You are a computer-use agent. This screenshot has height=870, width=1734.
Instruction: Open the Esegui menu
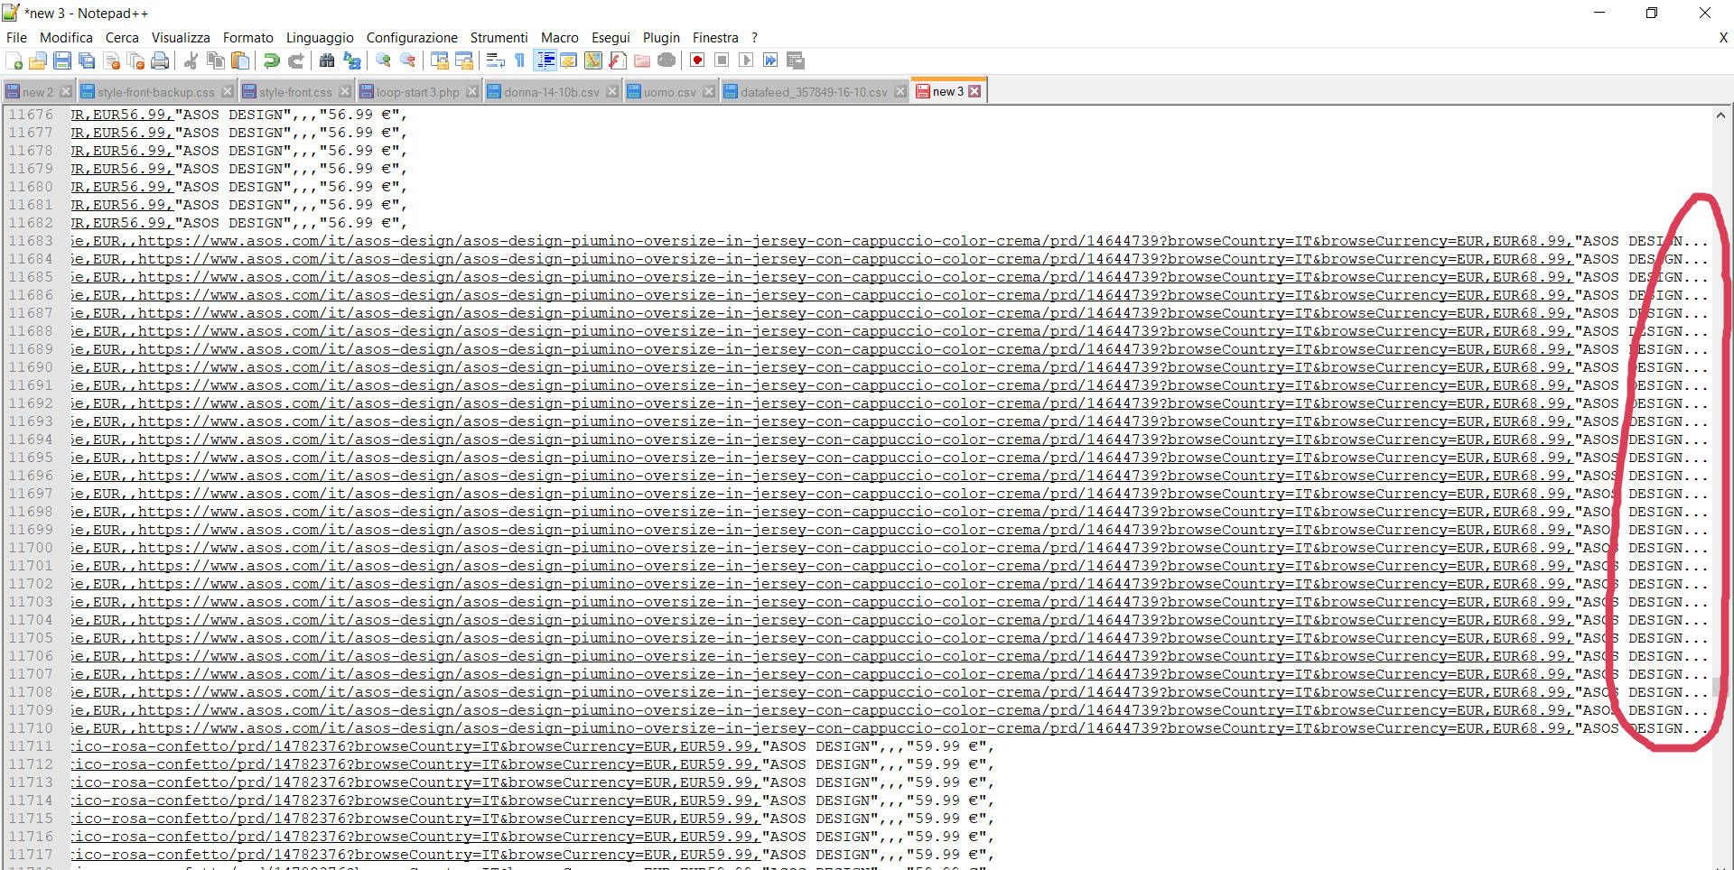611,38
